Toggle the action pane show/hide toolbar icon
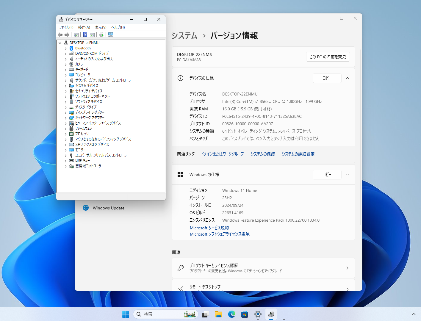This screenshot has width=421, height=321. point(92,35)
